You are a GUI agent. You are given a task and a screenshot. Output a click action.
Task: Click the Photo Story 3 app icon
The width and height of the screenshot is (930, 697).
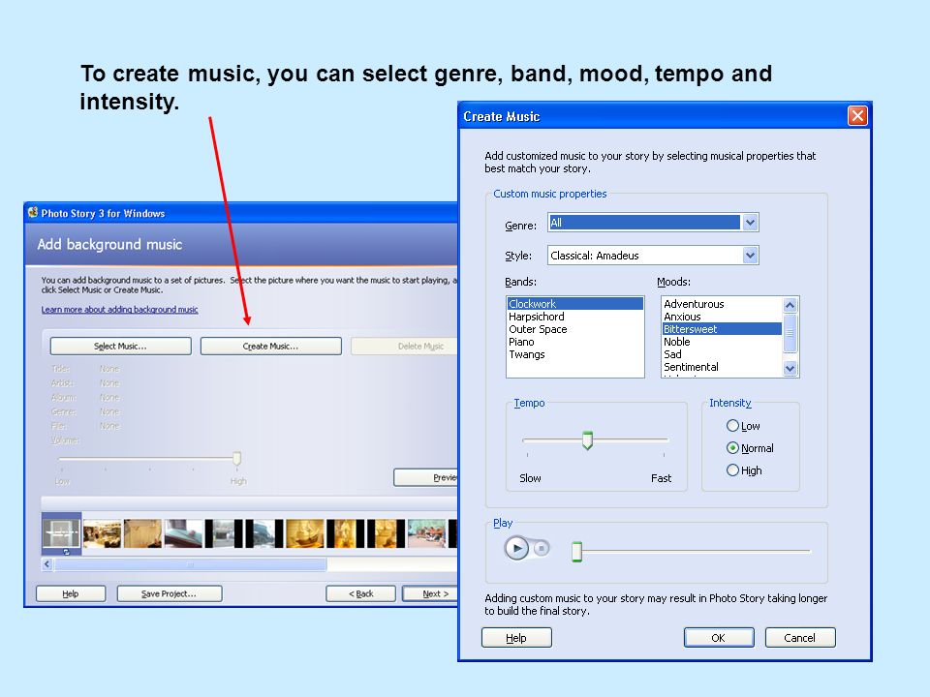[x=33, y=212]
